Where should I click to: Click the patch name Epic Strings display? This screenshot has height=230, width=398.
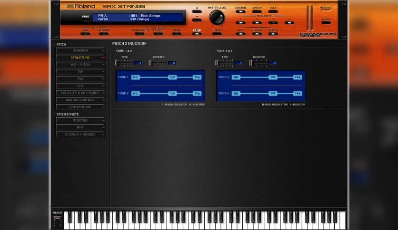(x=150, y=16)
